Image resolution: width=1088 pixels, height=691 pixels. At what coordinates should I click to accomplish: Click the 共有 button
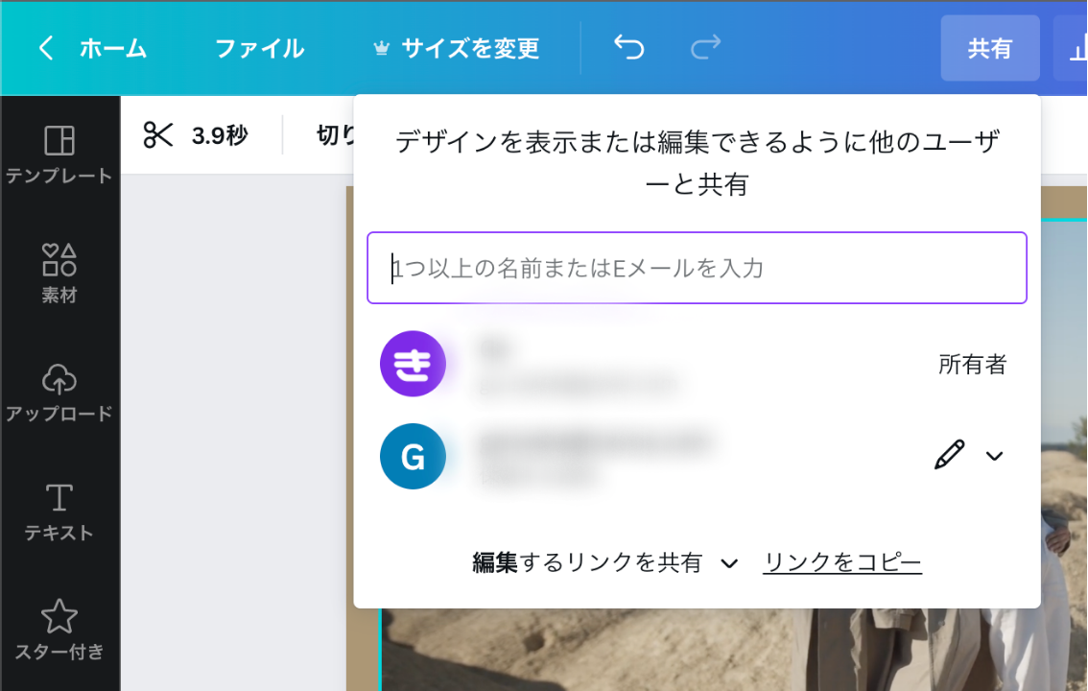tap(989, 48)
